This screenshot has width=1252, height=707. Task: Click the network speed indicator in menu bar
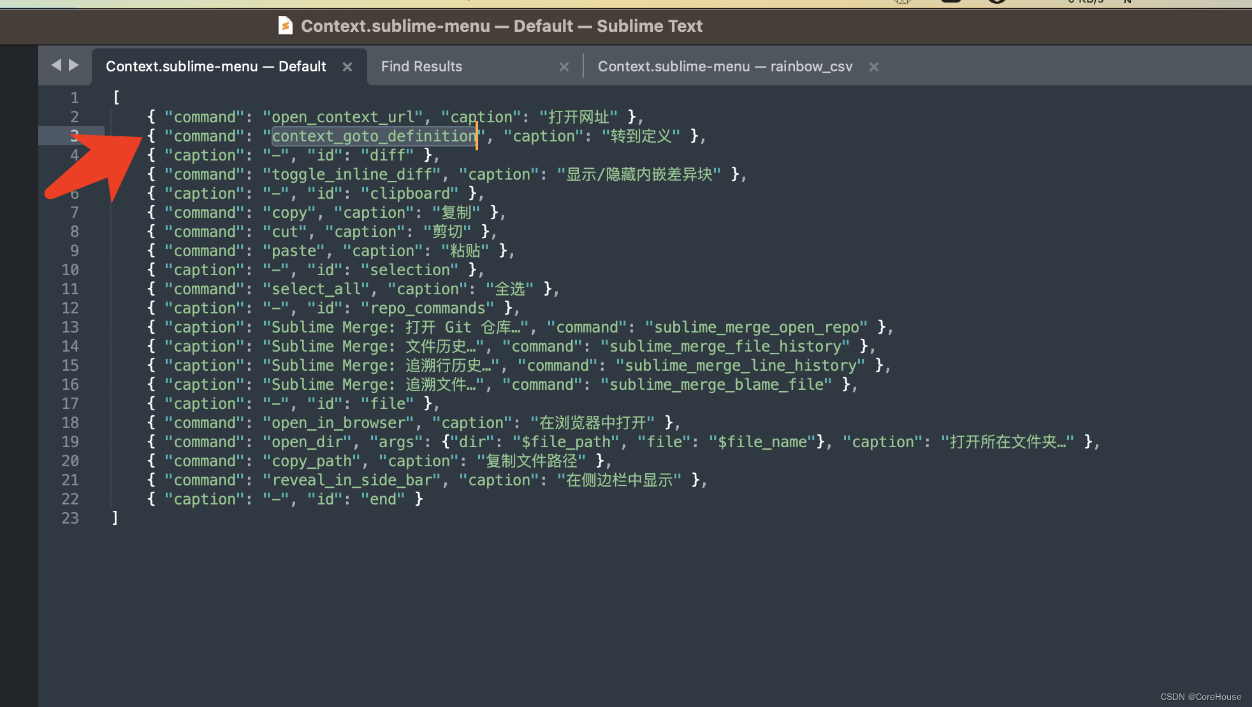1086,1
